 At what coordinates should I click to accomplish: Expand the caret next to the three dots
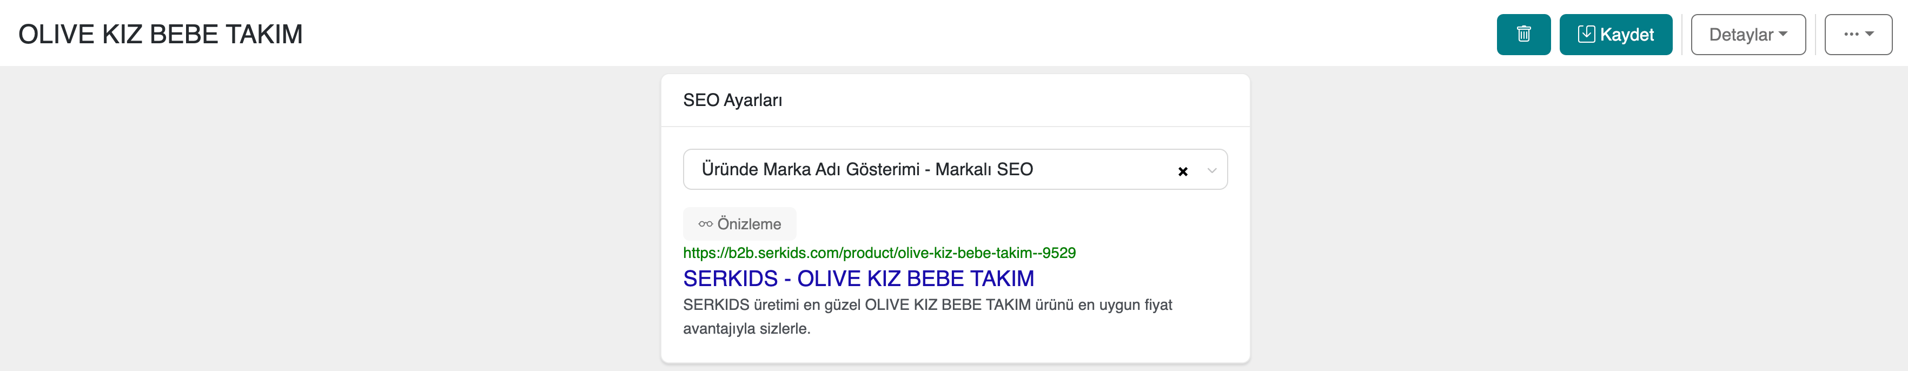pyautogui.click(x=1870, y=34)
